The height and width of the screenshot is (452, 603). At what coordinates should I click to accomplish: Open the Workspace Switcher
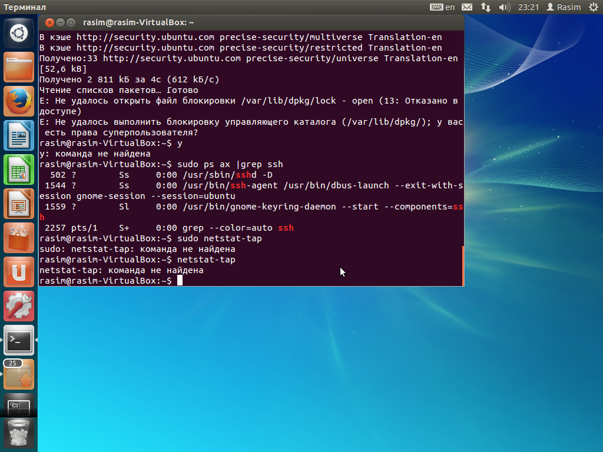[19, 406]
